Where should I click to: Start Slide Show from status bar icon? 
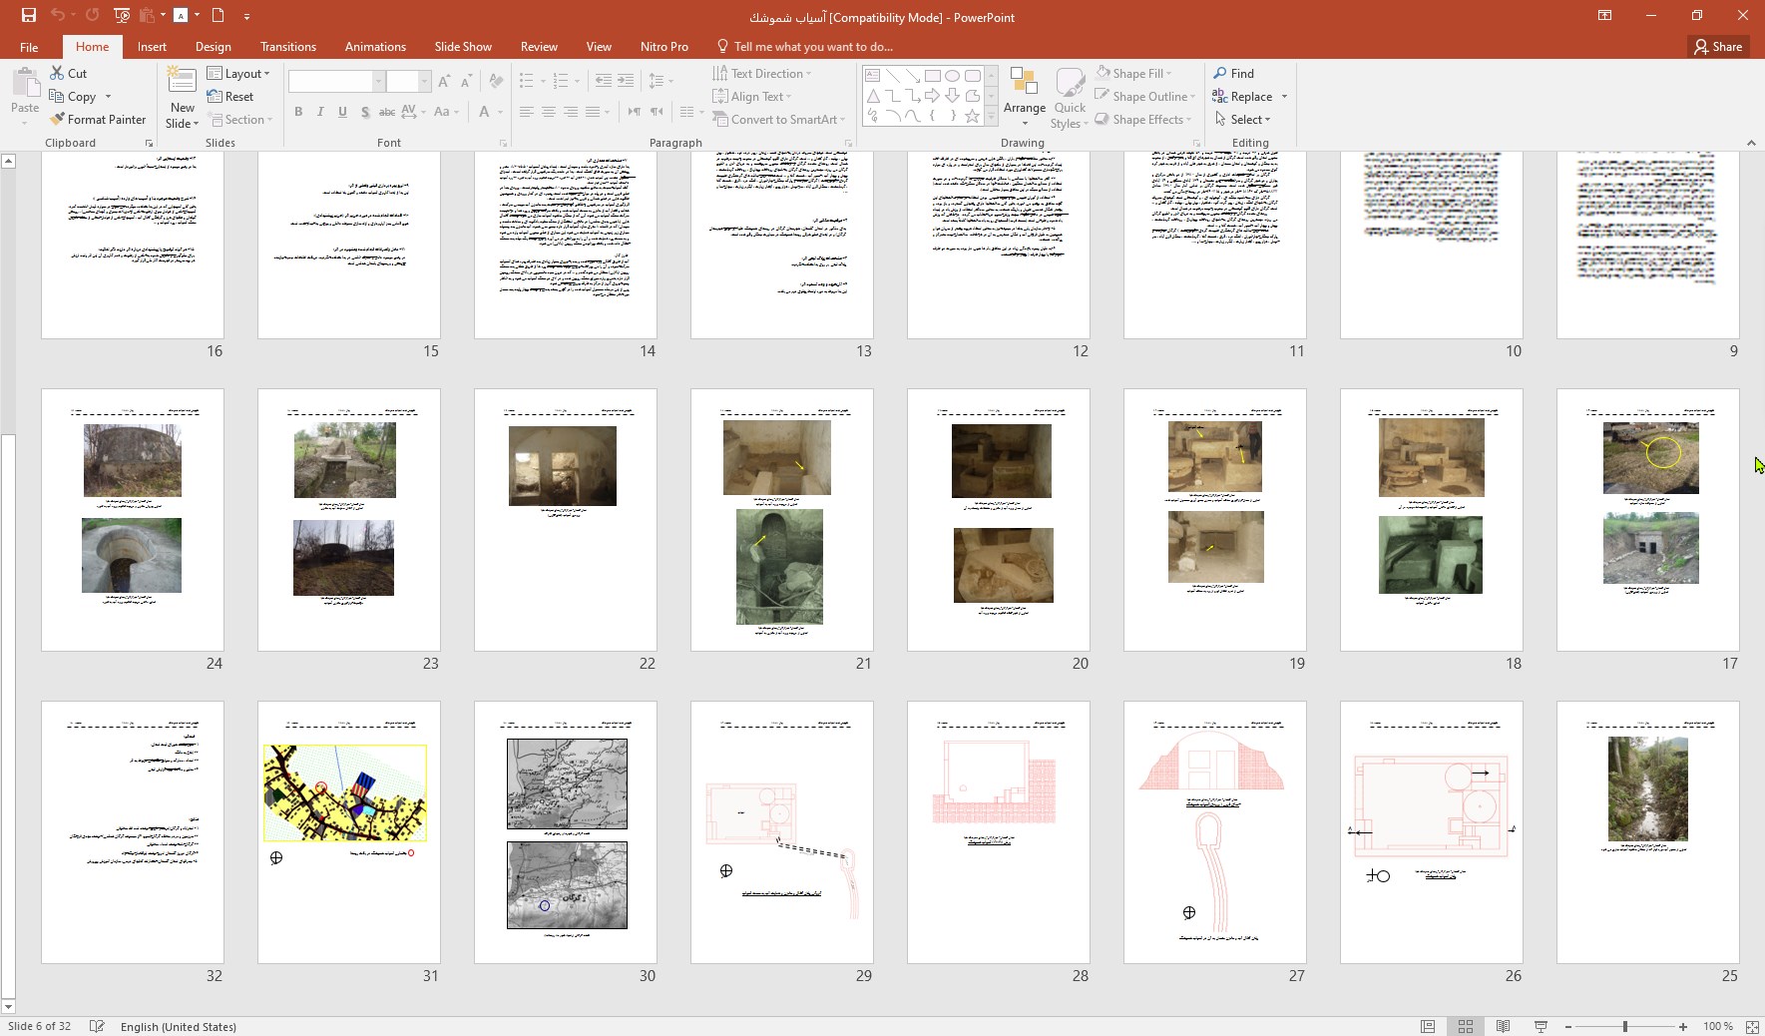tap(1541, 1026)
